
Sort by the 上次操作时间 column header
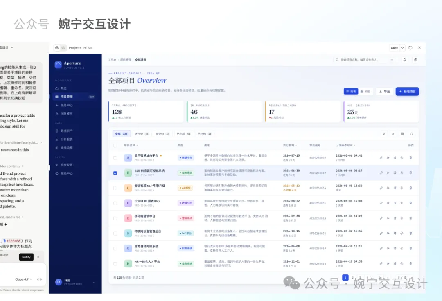(345, 146)
